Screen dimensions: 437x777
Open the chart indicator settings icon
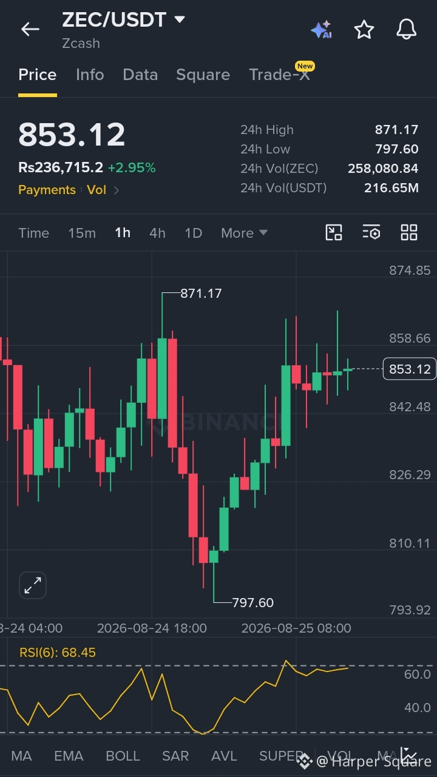[x=371, y=232]
